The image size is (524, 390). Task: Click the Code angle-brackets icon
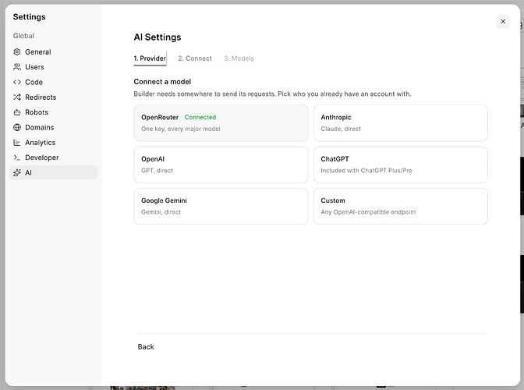pyautogui.click(x=17, y=82)
